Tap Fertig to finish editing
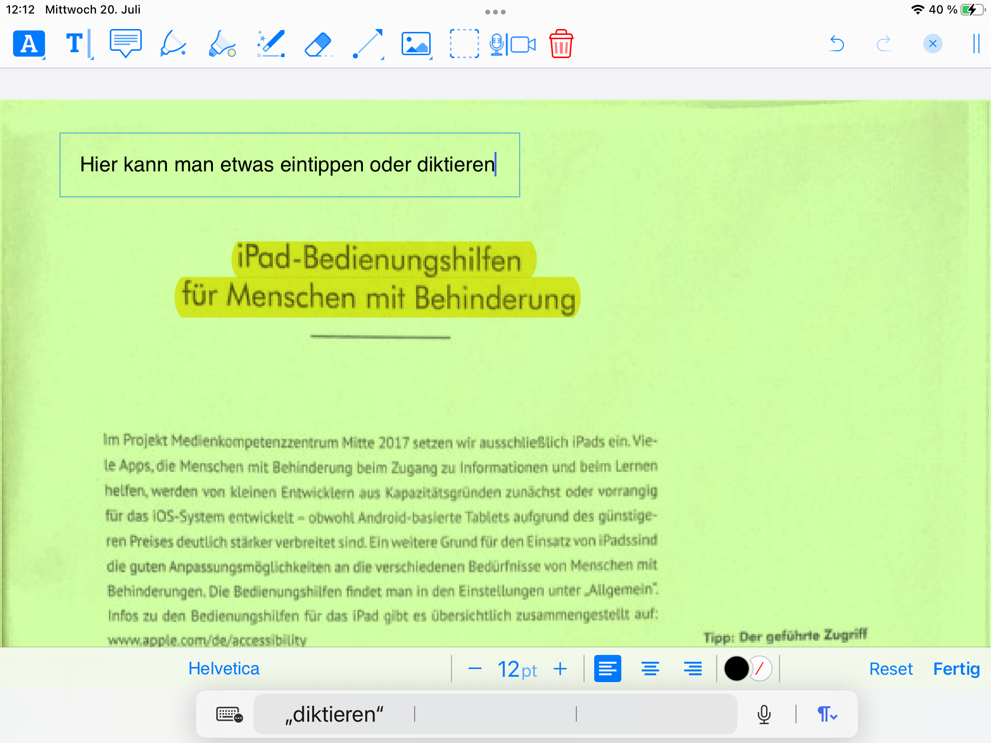 [957, 669]
